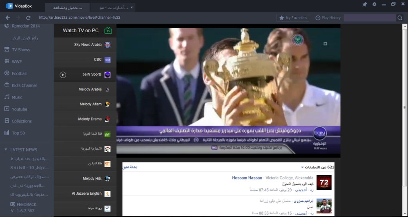408x217 pixels.
Task: Open Hossam Hassan's profile link
Action: click(247, 178)
